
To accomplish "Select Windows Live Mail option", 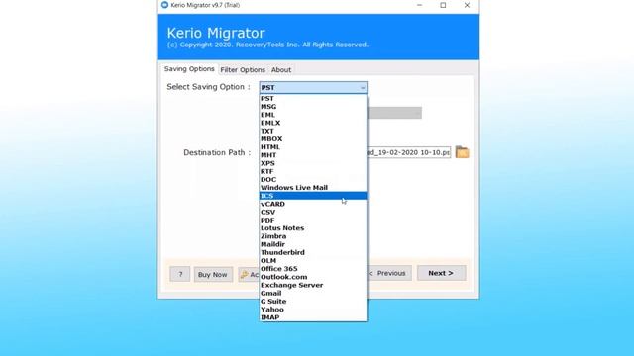I will 313,188.
